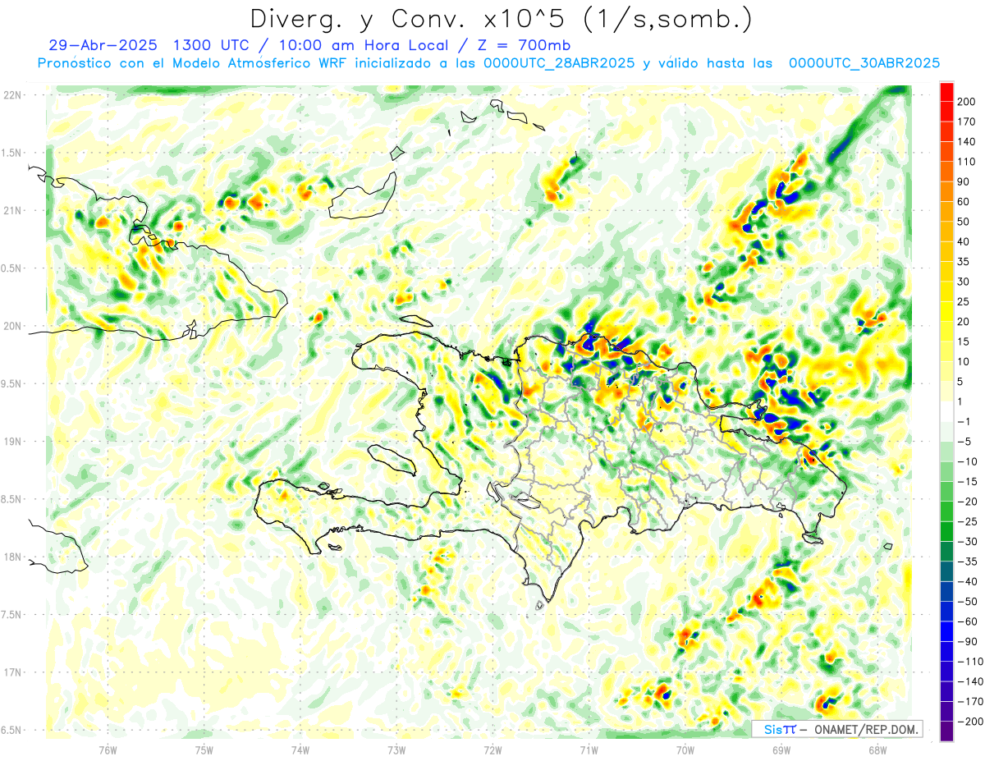The width and height of the screenshot is (985, 761).
Task: Click the latitude label '9.5N'
Action: (x=11, y=383)
